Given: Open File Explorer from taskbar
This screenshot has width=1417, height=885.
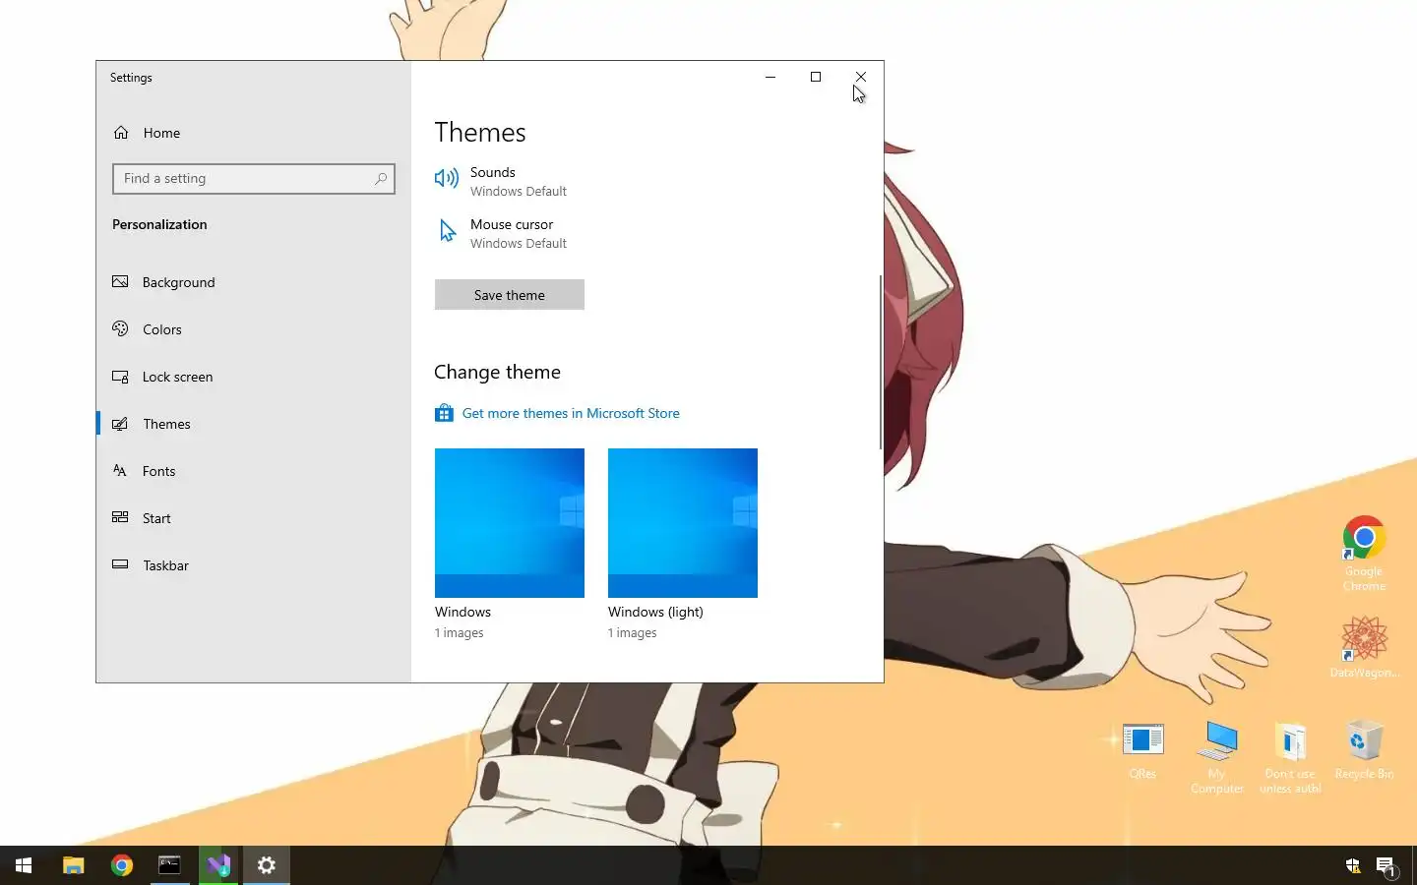Looking at the screenshot, I should click(x=74, y=865).
